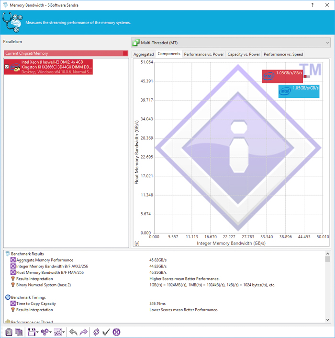Select the Time to Copy Capacity row
The image size is (335, 338).
point(36,303)
